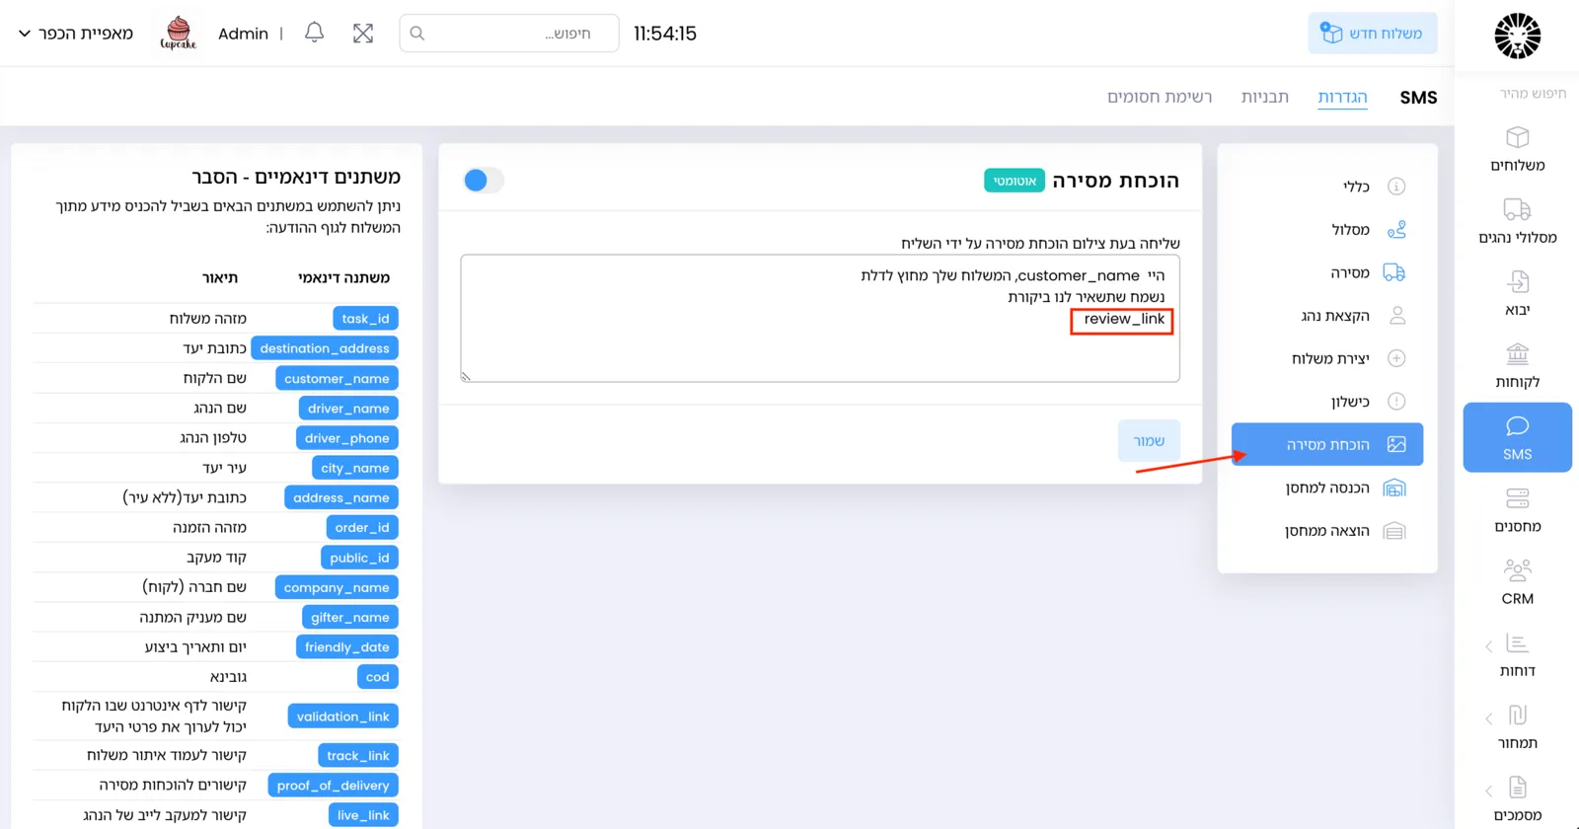The height and width of the screenshot is (829, 1579).
Task: Expand the מסמכים sidebar section
Action: pyautogui.click(x=1517, y=798)
